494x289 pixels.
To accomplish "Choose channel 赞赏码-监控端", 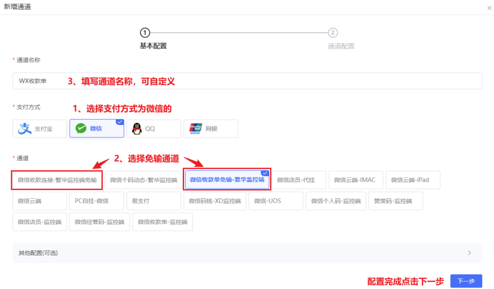I will point(396,201).
